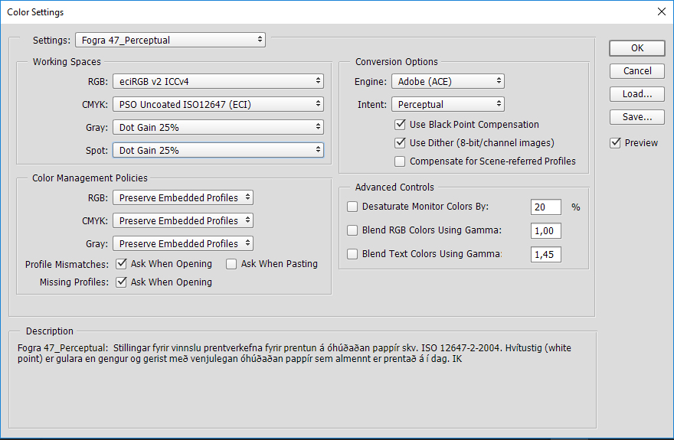Click the Desaturate percentage input field
This screenshot has height=440, width=674.
(545, 207)
